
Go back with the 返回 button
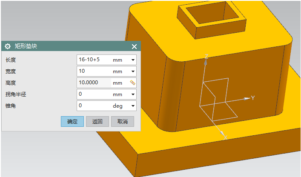point(97,121)
